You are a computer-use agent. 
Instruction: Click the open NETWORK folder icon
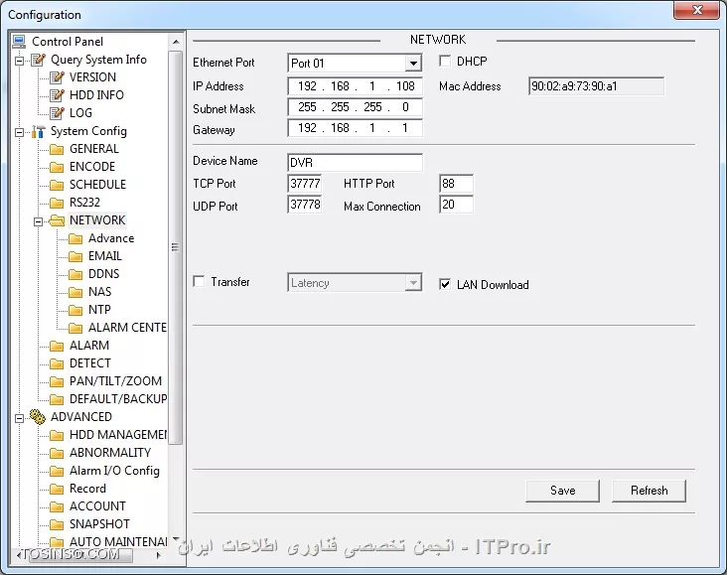click(57, 220)
